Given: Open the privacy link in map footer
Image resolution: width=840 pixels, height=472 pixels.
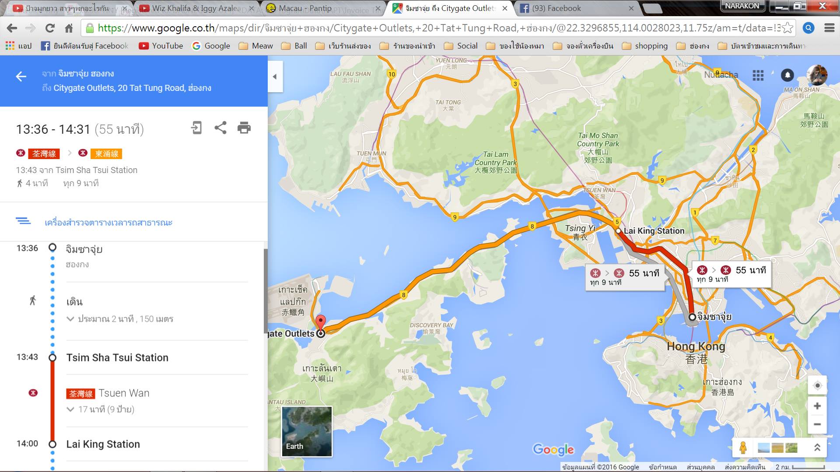Looking at the screenshot, I should coord(701,467).
